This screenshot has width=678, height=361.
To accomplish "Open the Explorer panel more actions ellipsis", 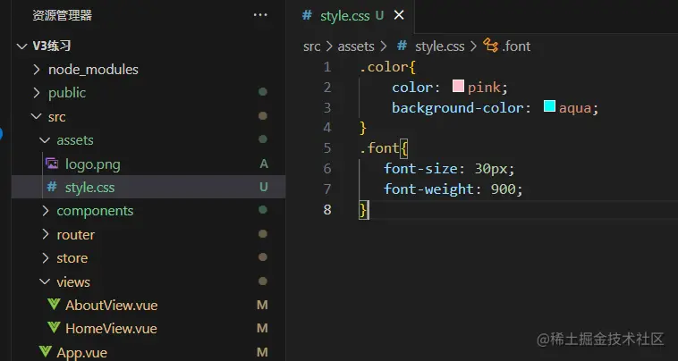I will (260, 15).
